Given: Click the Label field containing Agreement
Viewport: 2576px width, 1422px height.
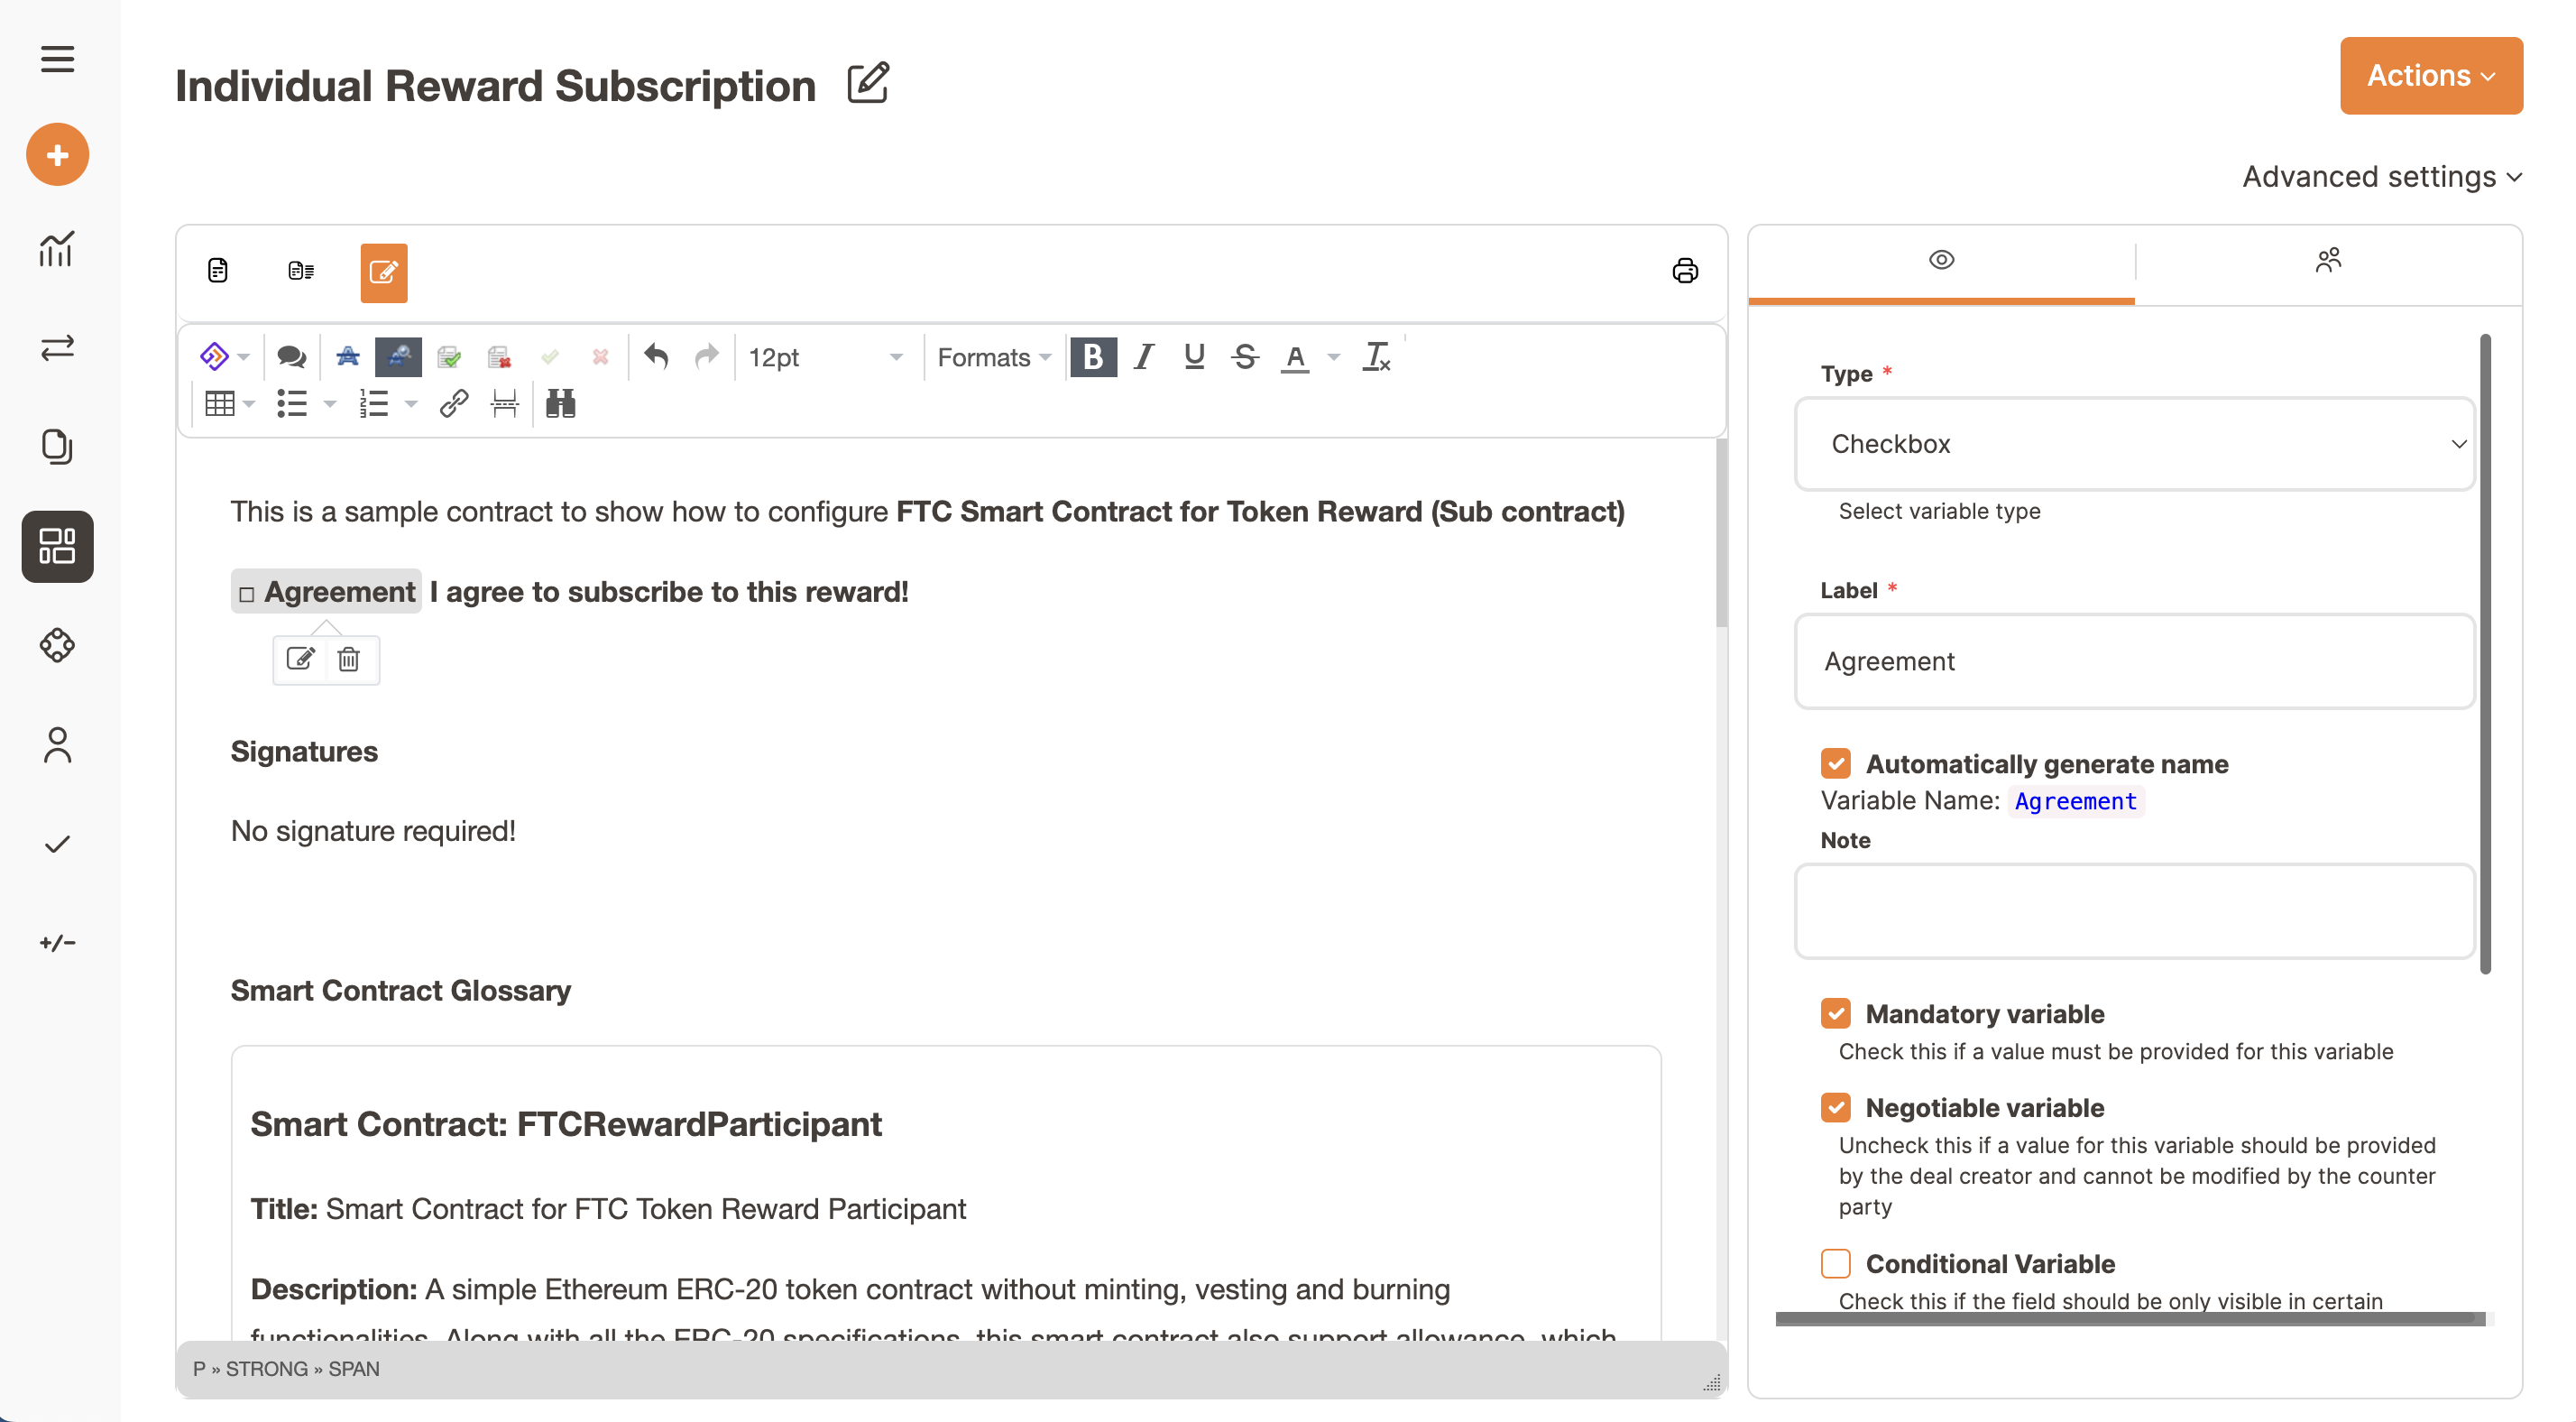Looking at the screenshot, I should [x=2135, y=660].
